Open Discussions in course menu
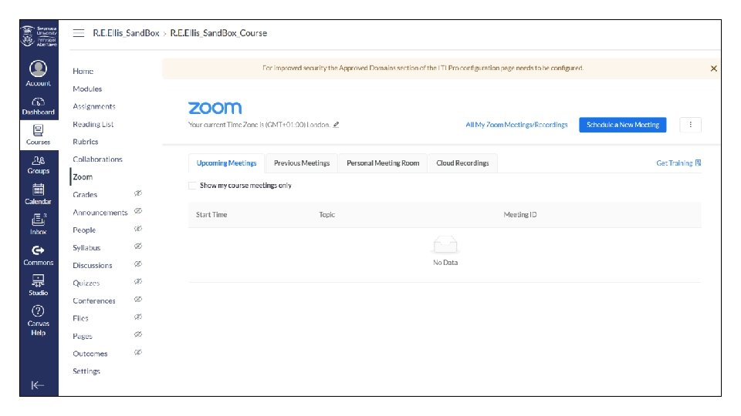The width and height of the screenshot is (741, 416). [x=93, y=266]
